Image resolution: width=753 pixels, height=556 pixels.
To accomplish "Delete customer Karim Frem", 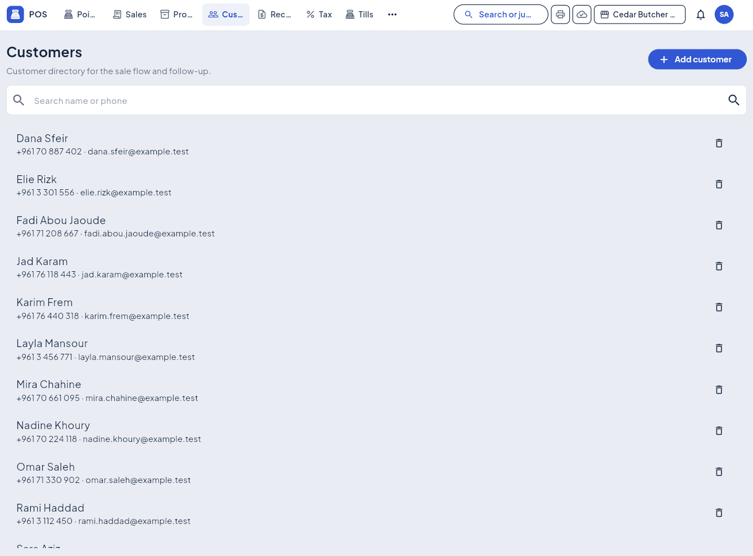I will (719, 307).
